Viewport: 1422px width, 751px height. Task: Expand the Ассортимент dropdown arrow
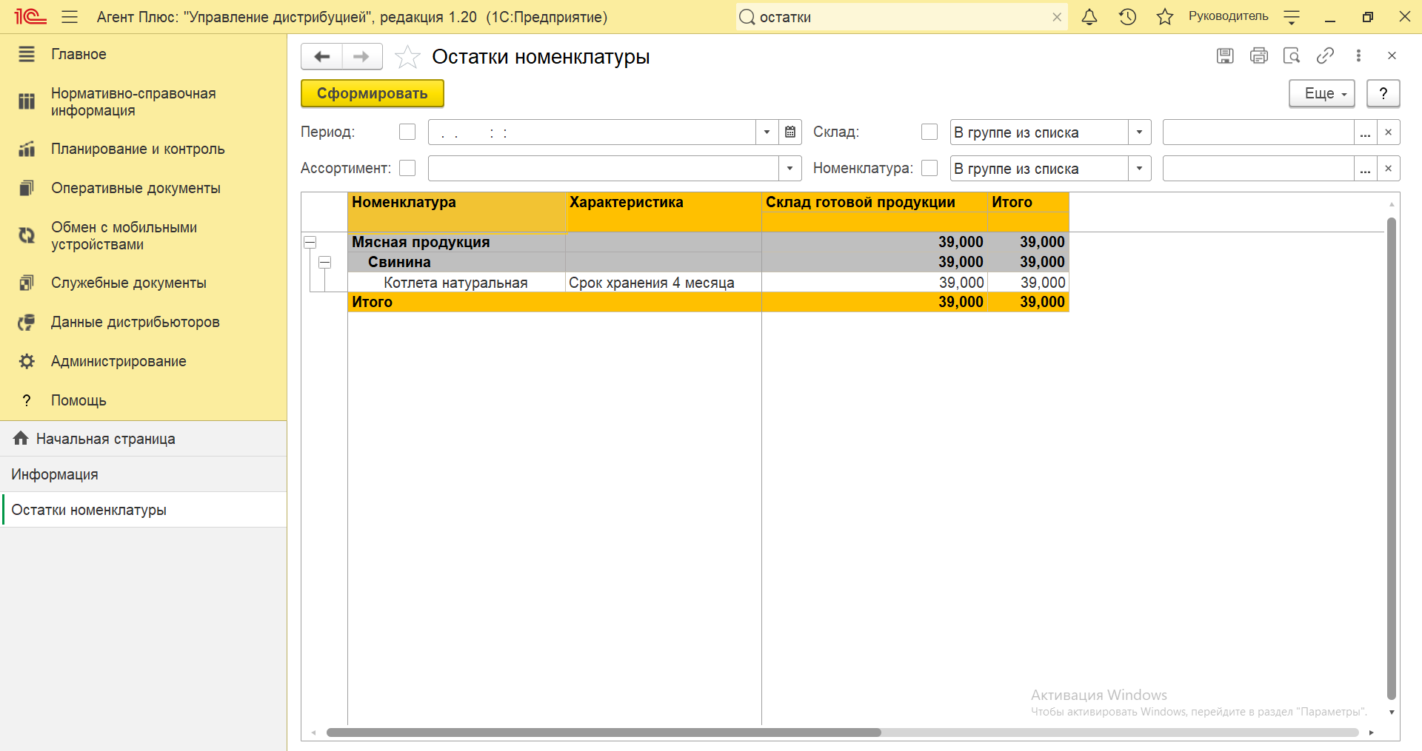point(790,168)
